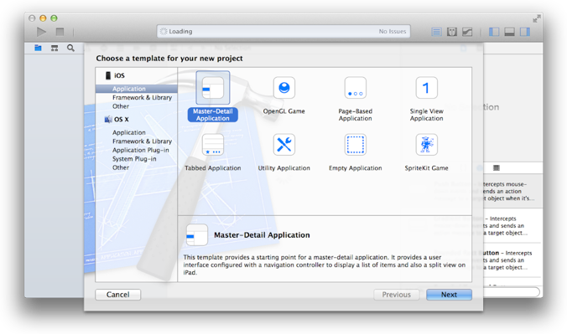Screen dimensions: 567x334
Task: Select Other under OS X
Action: tap(121, 167)
